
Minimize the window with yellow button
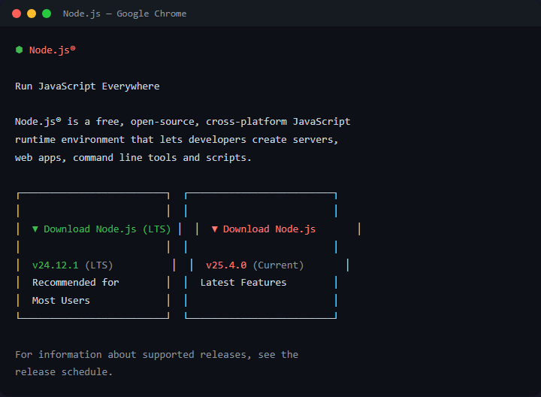32,14
